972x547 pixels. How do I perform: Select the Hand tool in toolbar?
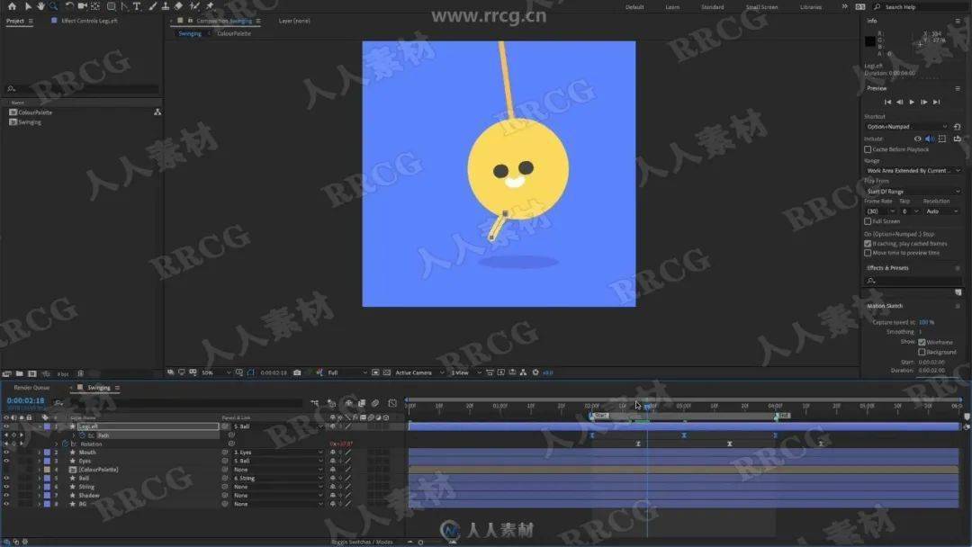[x=40, y=6]
